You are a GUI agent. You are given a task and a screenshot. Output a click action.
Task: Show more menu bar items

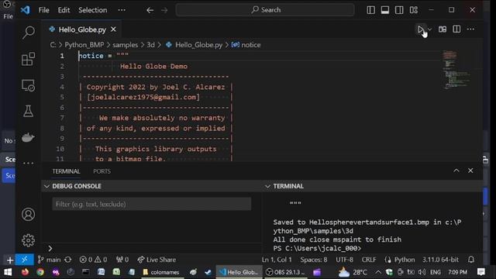click(122, 10)
